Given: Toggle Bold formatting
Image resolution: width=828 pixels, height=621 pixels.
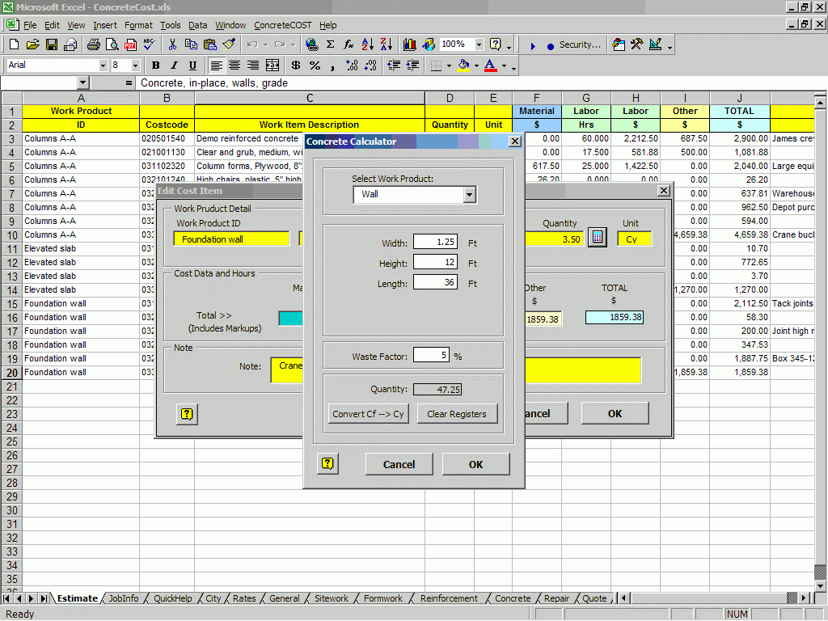Looking at the screenshot, I should click(155, 65).
